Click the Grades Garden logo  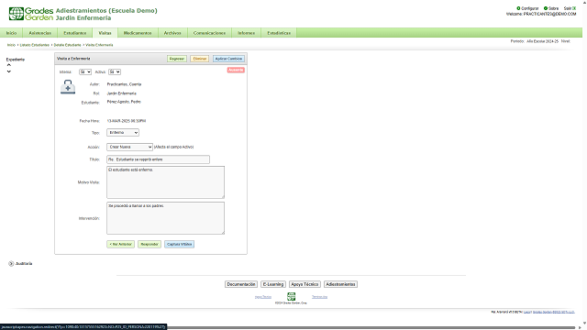(30, 14)
